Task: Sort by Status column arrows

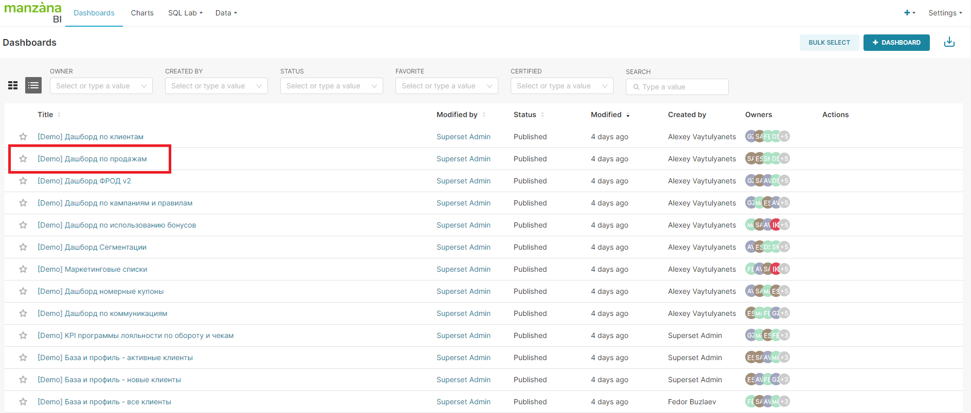Action: click(543, 115)
